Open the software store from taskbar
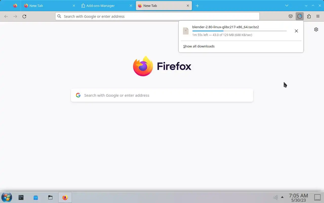Image resolution: width=324 pixels, height=203 pixels. point(36,197)
